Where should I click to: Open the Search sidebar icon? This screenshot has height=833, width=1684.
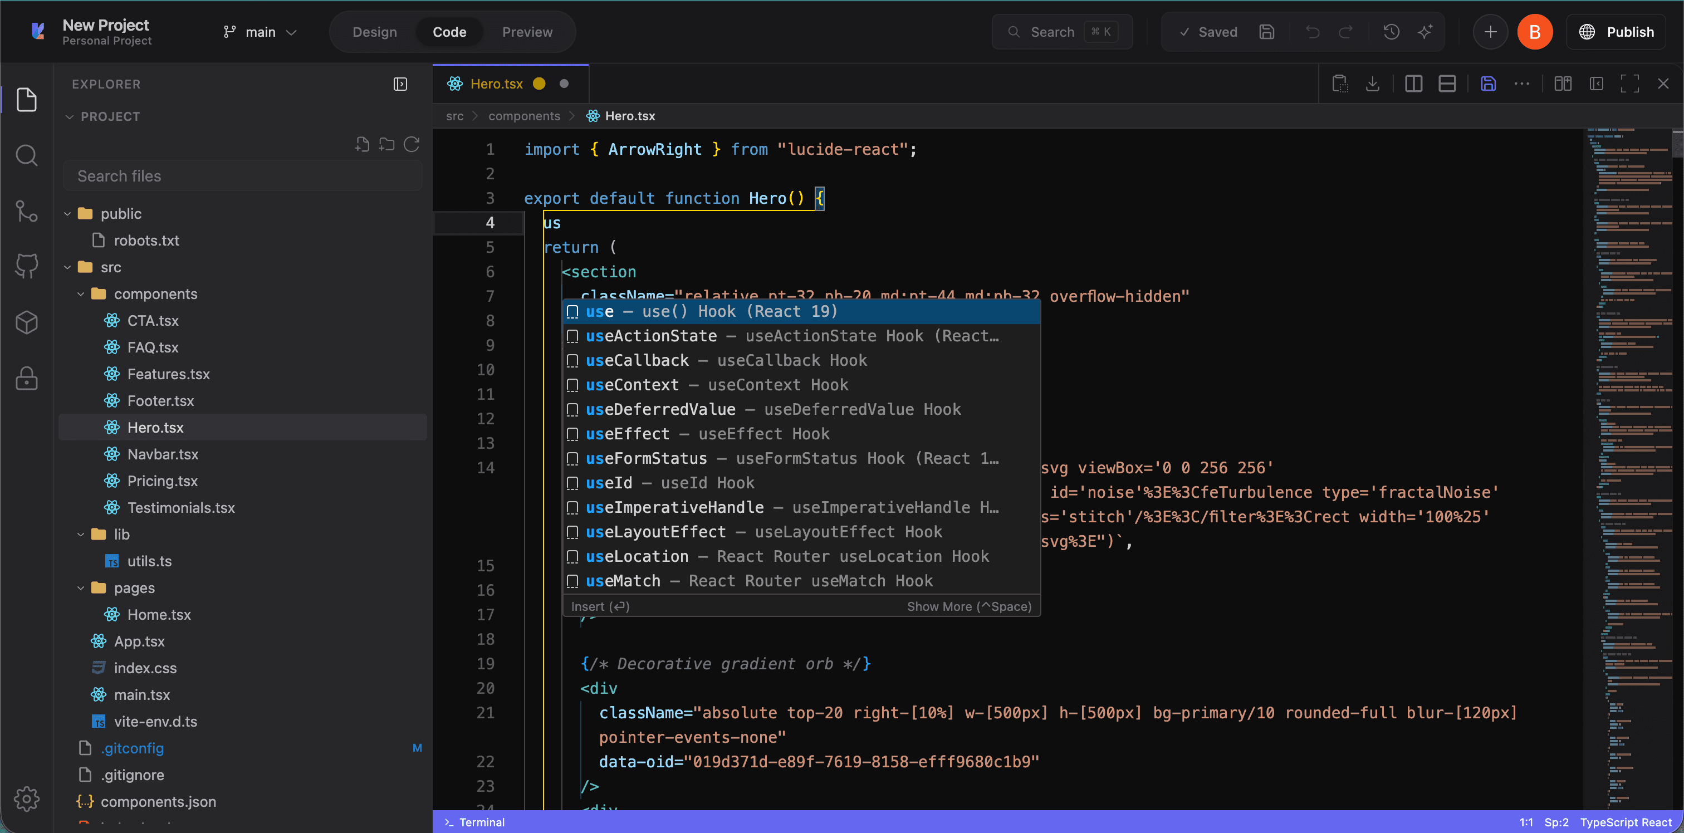pos(26,155)
